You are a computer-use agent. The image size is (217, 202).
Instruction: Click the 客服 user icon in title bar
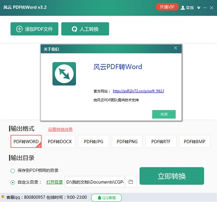(183, 8)
